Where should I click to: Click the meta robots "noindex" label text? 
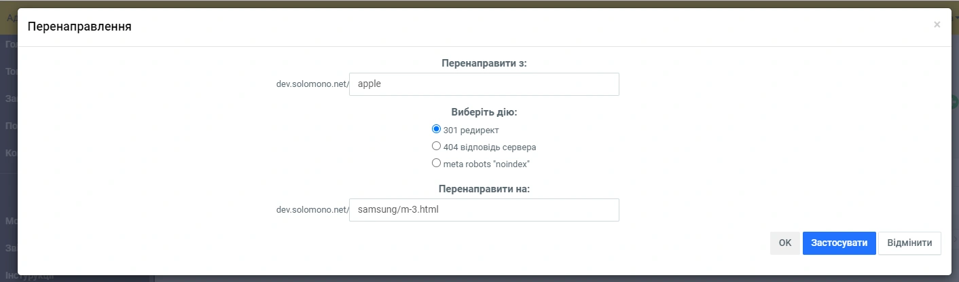click(x=486, y=164)
